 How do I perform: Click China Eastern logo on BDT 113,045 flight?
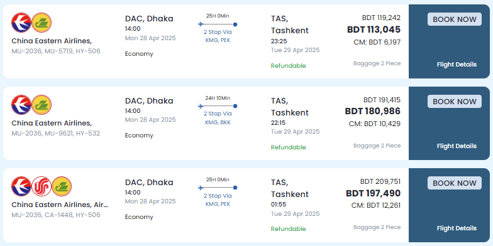[x=21, y=23]
